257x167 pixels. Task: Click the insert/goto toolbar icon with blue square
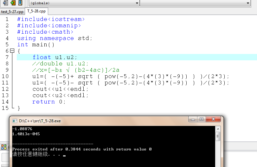point(5,3)
